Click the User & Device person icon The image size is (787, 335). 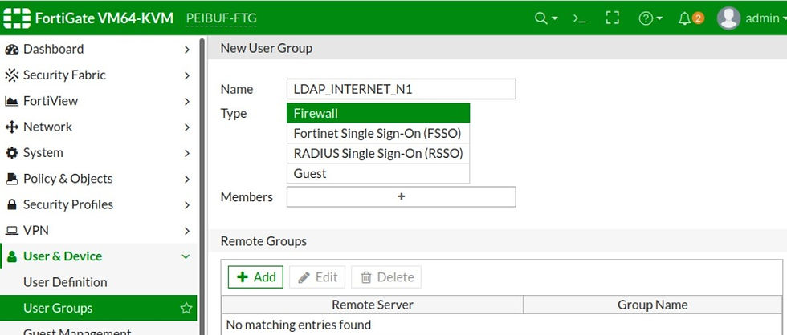[x=12, y=256]
